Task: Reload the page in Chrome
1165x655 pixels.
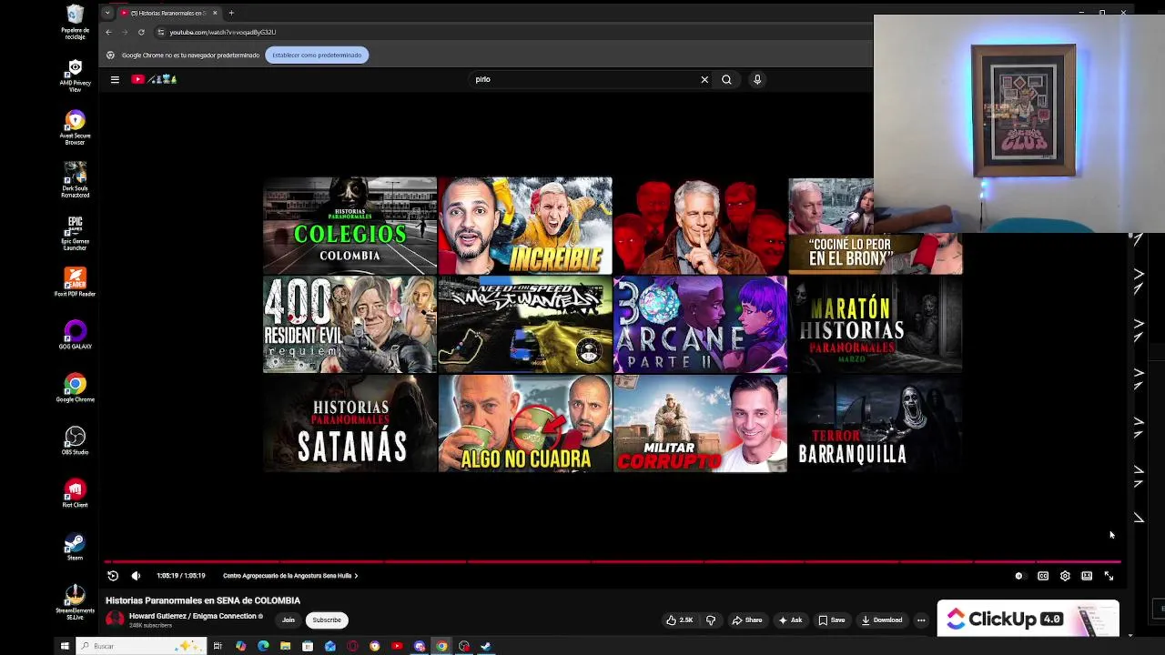Action: [x=141, y=32]
